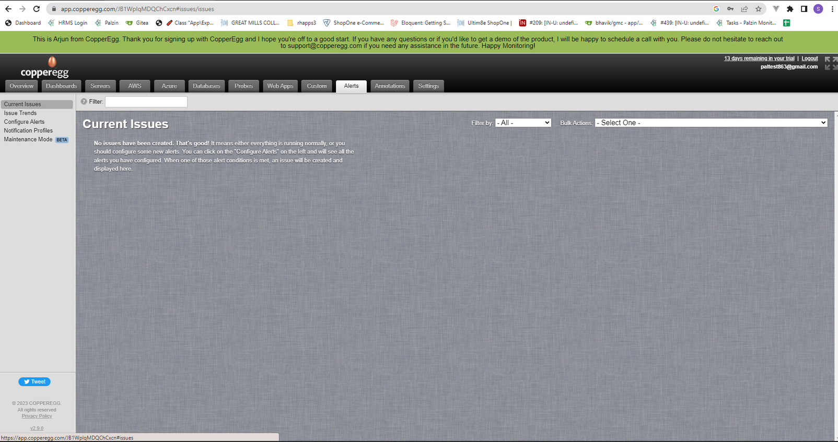Click the v2.9.0 version link
This screenshot has width=838, height=442.
(x=37, y=428)
